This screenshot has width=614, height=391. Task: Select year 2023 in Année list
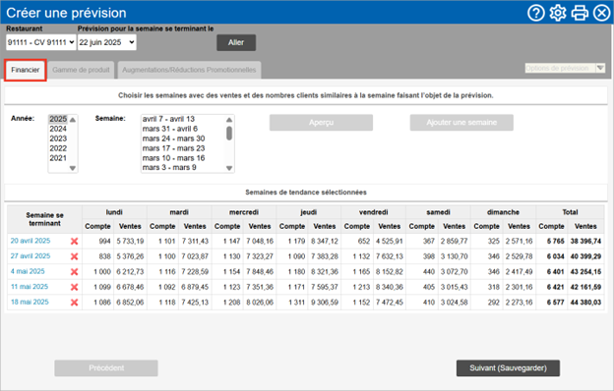tap(58, 139)
